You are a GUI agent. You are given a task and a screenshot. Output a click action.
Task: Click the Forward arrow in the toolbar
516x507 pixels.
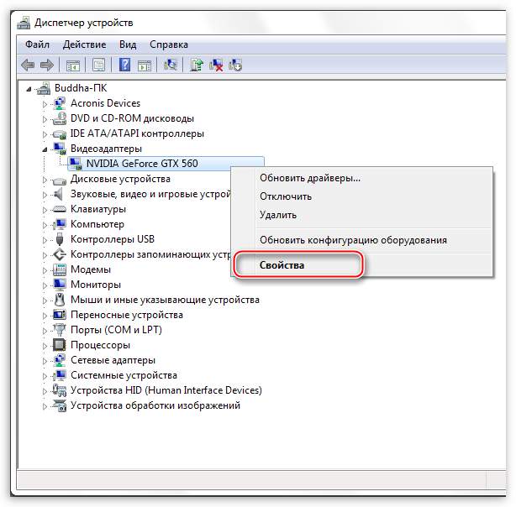coord(48,65)
